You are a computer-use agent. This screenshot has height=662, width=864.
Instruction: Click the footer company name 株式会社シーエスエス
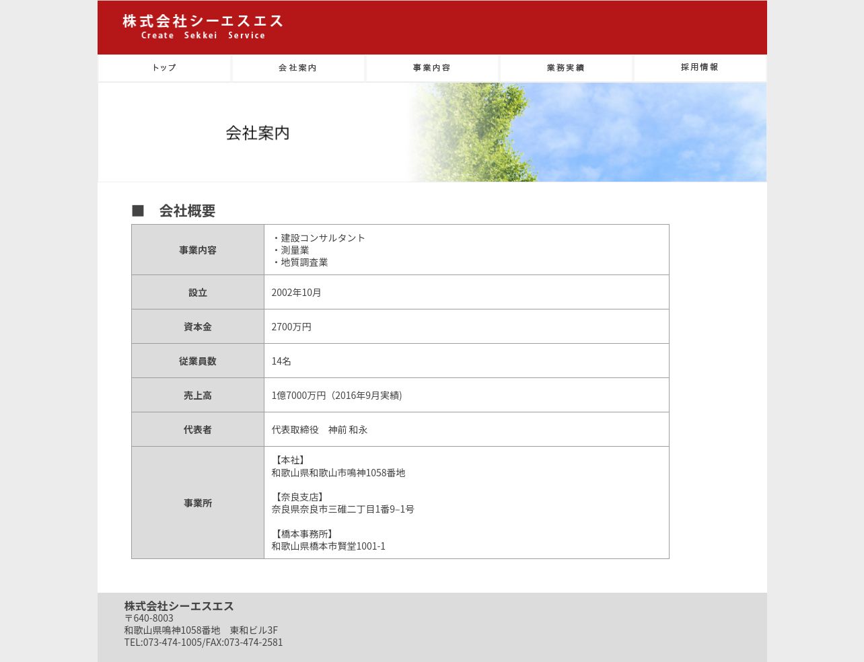pyautogui.click(x=179, y=605)
